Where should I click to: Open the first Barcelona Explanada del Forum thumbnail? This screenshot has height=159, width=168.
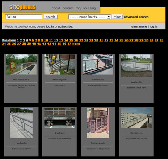click(x=98, y=64)
